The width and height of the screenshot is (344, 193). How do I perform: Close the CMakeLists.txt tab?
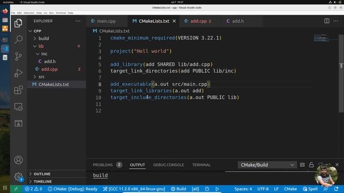pyautogui.click(x=174, y=21)
